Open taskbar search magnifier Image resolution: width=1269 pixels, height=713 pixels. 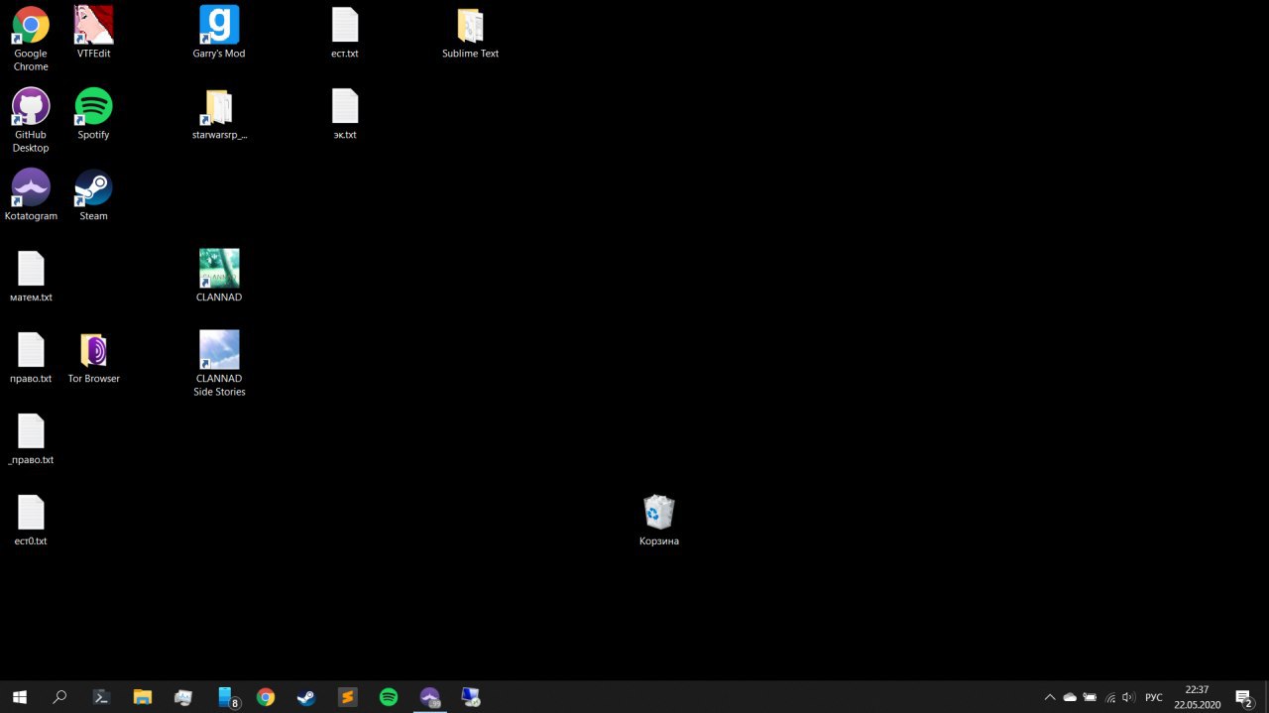(59, 697)
